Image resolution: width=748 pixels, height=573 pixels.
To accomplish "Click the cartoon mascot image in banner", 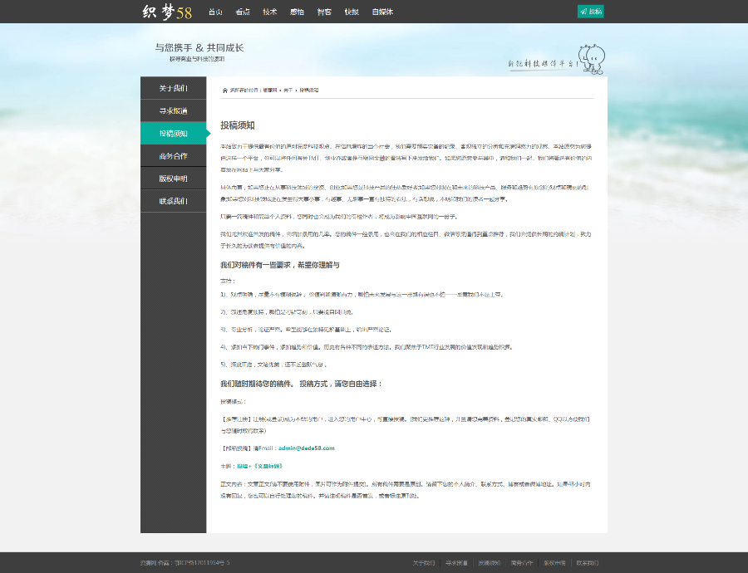I will pyautogui.click(x=592, y=59).
